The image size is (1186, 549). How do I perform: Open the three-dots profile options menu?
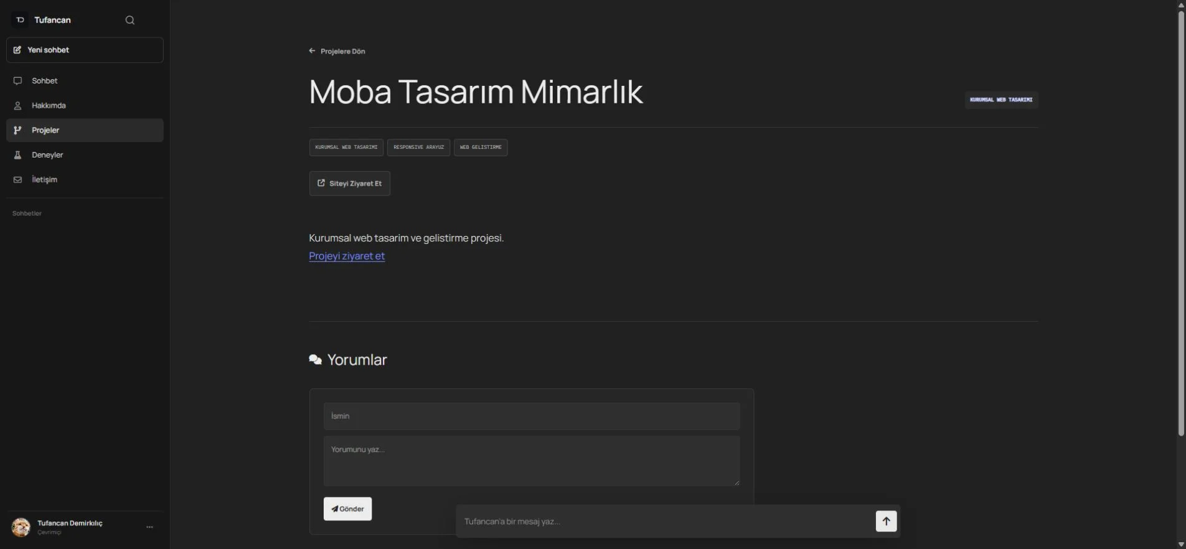coord(149,527)
